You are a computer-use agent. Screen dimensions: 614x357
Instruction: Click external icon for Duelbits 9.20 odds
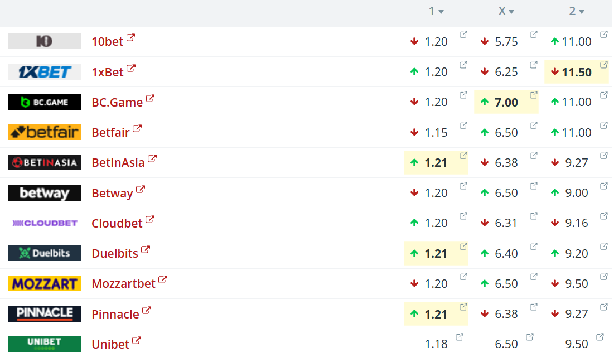tap(604, 247)
